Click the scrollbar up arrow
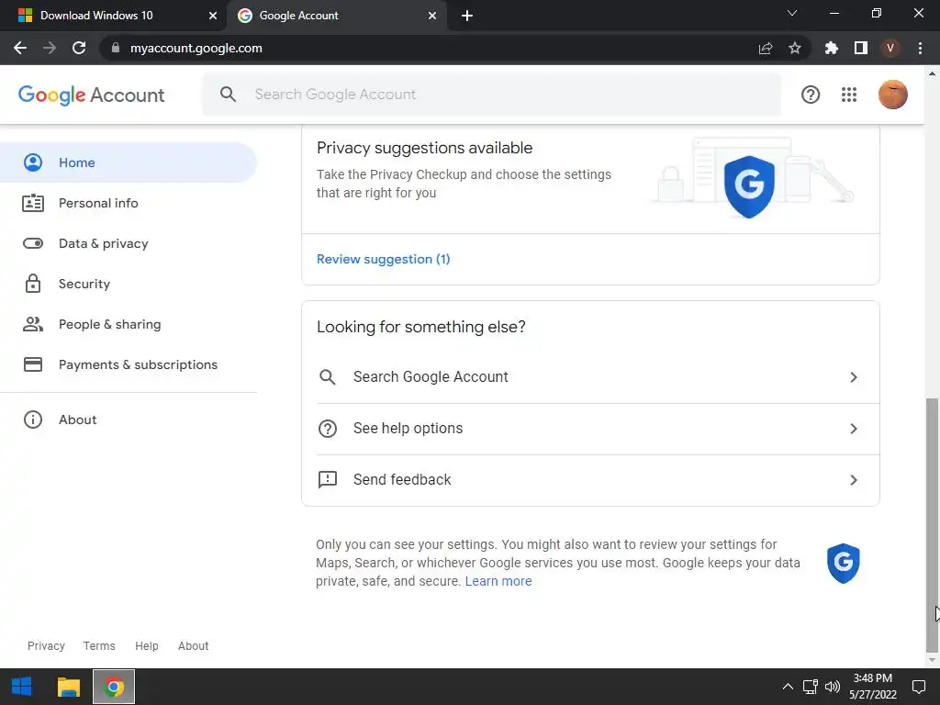 (x=932, y=73)
